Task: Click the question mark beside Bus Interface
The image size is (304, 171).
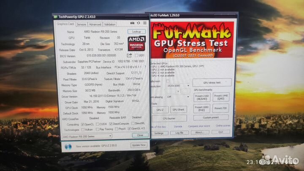Action: (x=143, y=67)
